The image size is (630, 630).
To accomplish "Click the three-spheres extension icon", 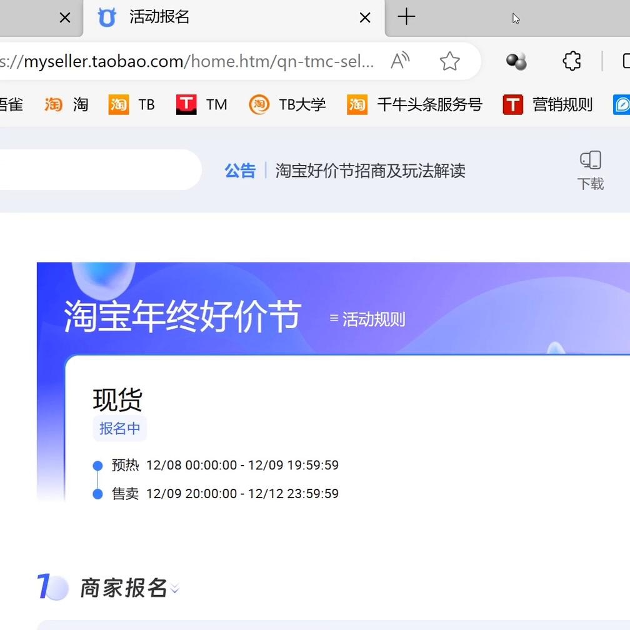I will point(516,61).
